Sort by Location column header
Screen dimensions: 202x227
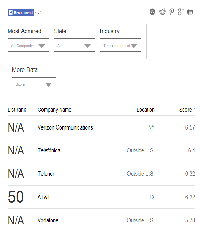pyautogui.click(x=146, y=110)
